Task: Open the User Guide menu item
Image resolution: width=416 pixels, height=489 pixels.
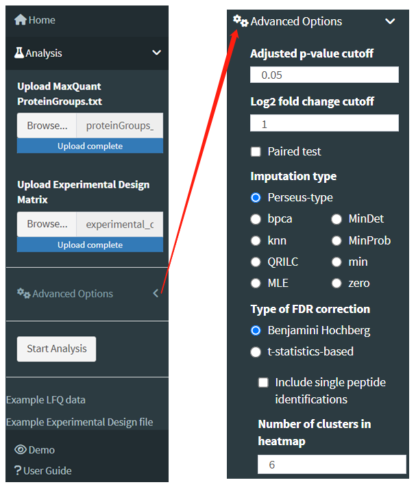Action: pos(47,471)
